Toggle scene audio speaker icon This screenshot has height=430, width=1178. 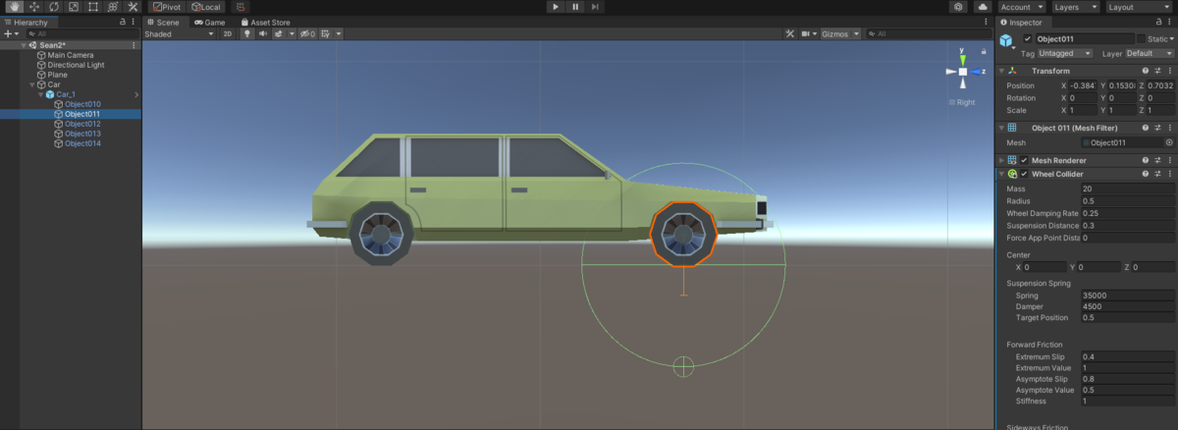pos(262,33)
